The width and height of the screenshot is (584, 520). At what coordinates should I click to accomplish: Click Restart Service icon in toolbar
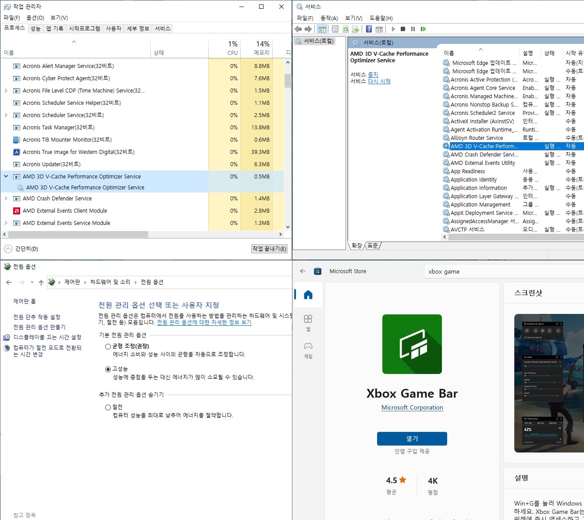(x=423, y=29)
